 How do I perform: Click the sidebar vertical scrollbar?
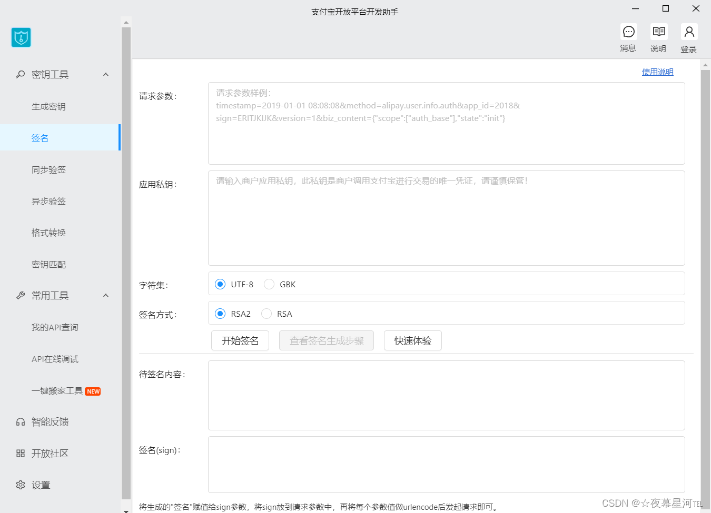126,263
